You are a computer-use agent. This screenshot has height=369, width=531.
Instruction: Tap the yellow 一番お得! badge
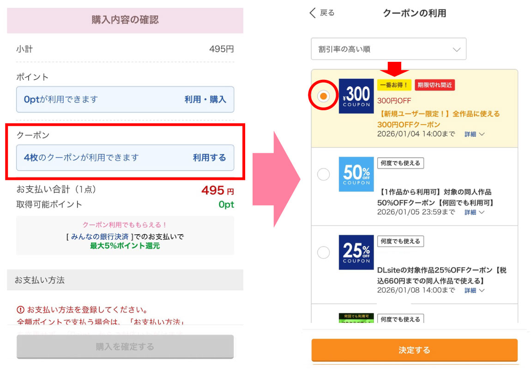pyautogui.click(x=394, y=85)
